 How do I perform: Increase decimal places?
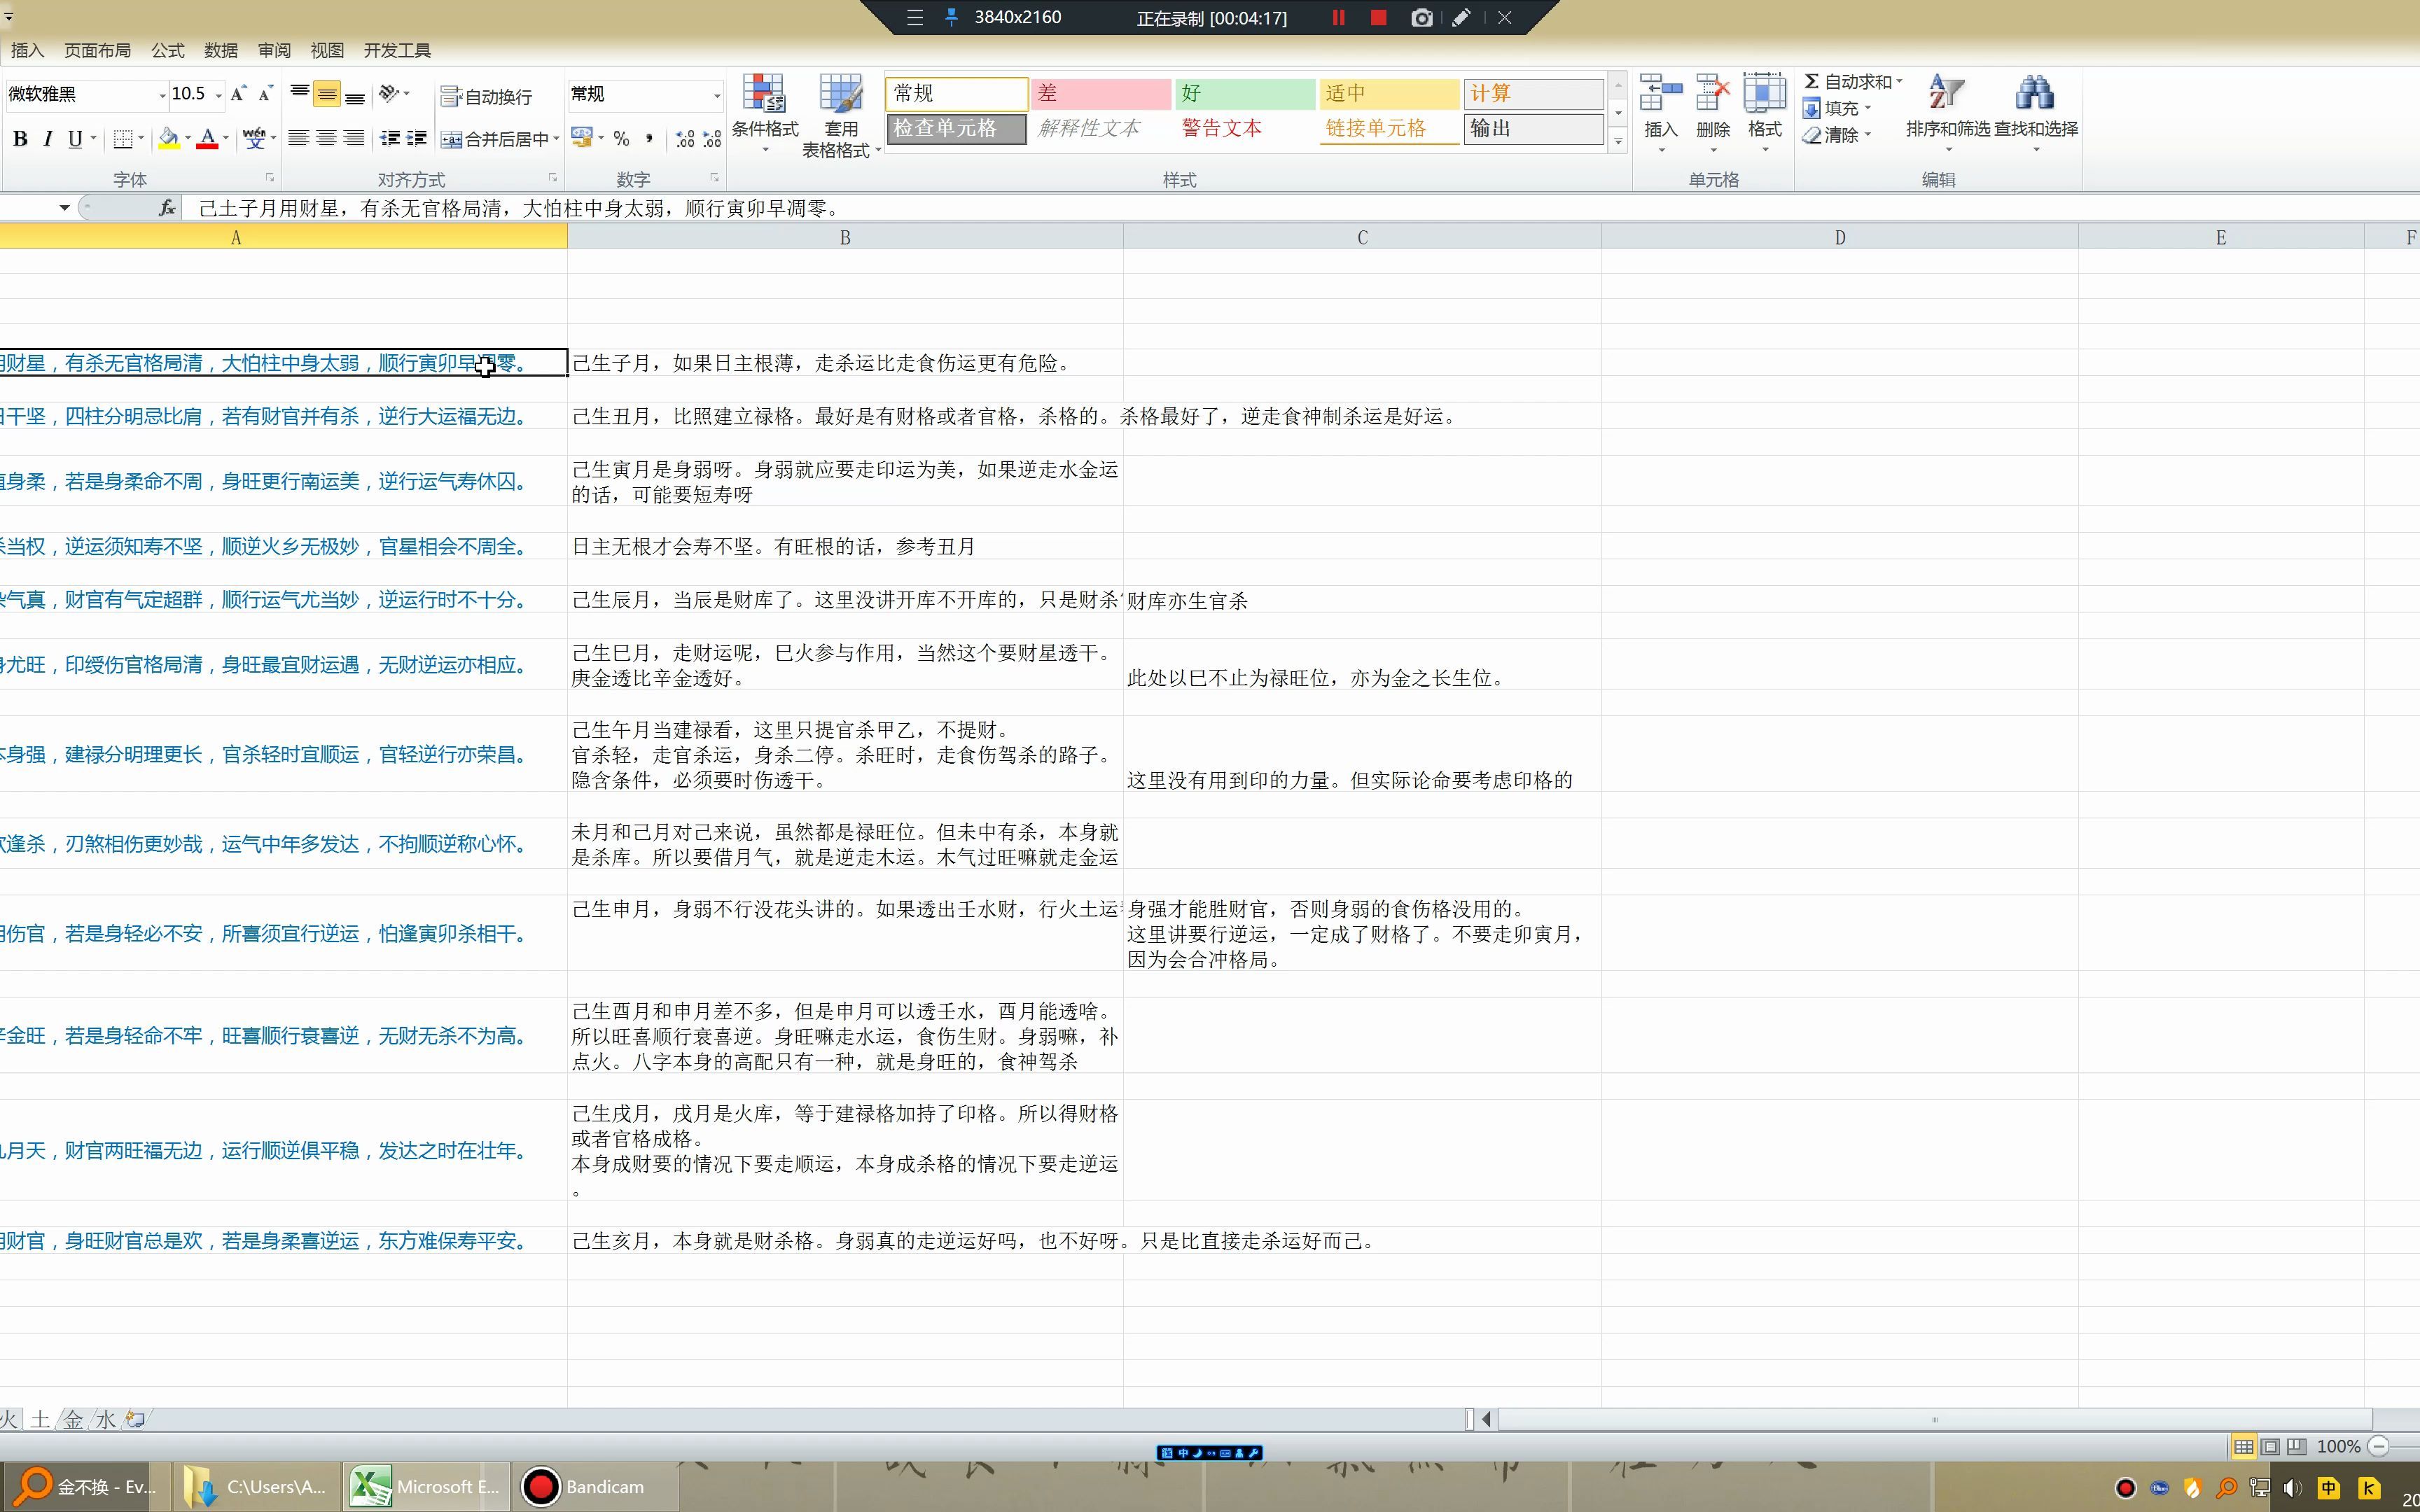click(685, 139)
